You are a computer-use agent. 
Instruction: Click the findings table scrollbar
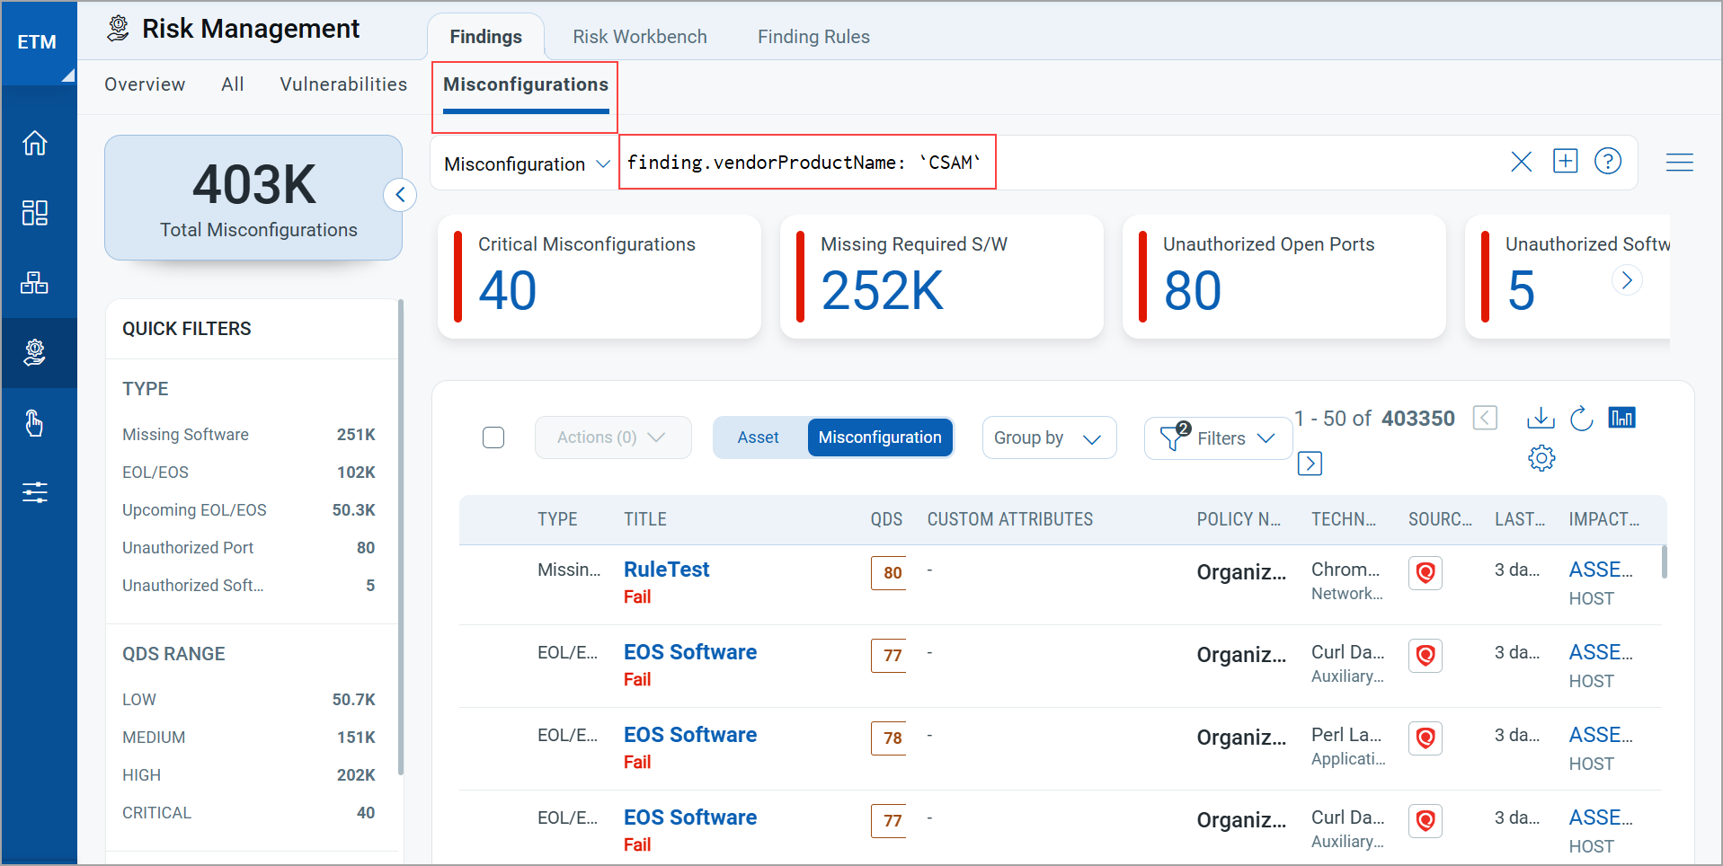1665,561
